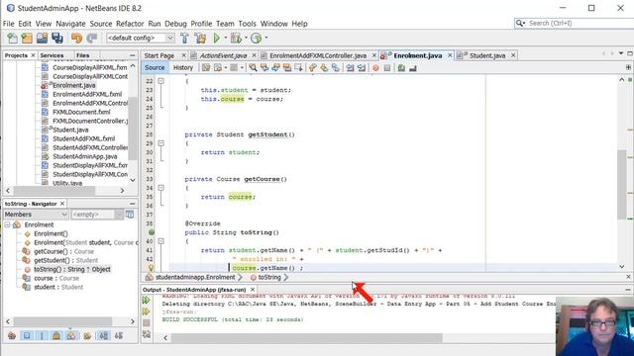Open the default config dropdown

(x=141, y=38)
